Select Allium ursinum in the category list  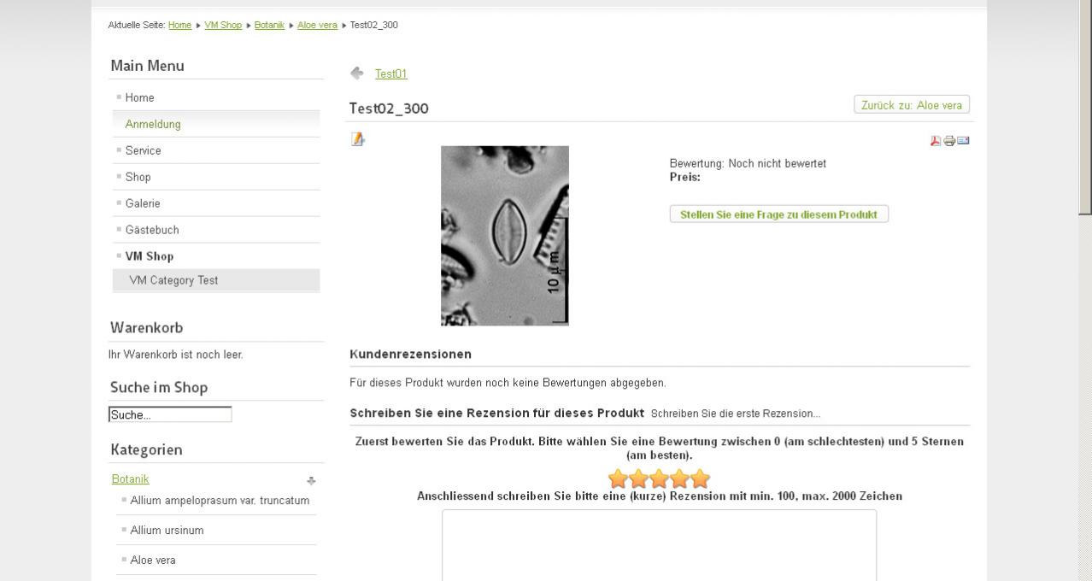(x=167, y=531)
